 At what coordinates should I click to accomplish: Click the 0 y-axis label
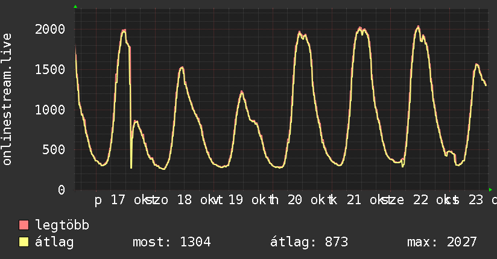click(62, 190)
